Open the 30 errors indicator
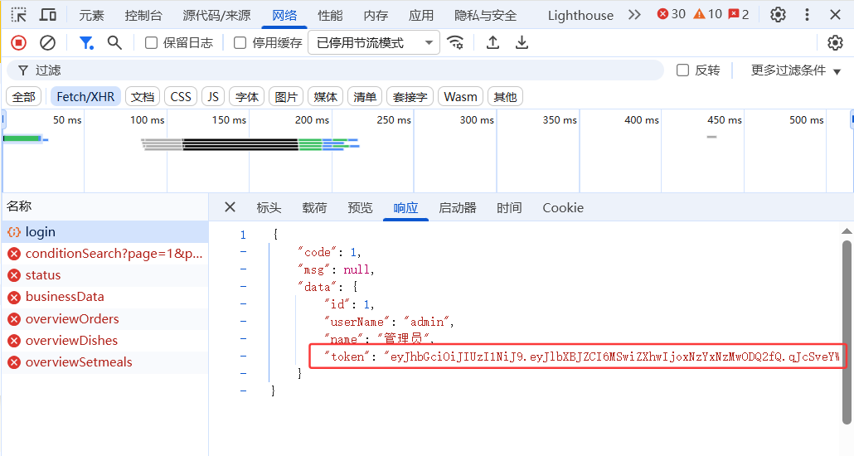854x456 pixels. [x=671, y=14]
